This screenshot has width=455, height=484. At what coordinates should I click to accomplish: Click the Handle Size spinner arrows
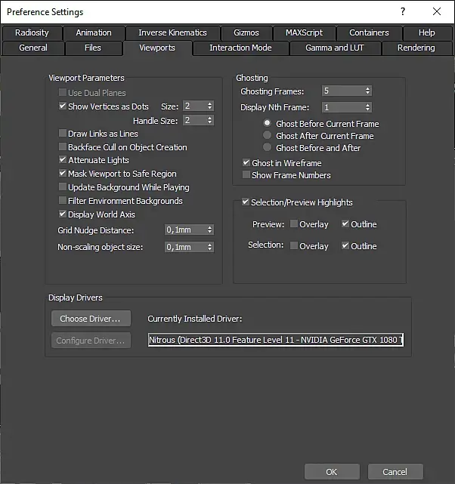[210, 120]
